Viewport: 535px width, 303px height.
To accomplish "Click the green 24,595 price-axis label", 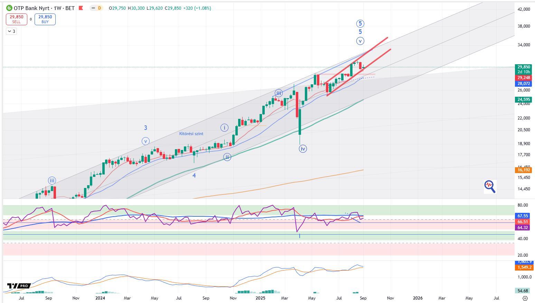I will (x=524, y=100).
